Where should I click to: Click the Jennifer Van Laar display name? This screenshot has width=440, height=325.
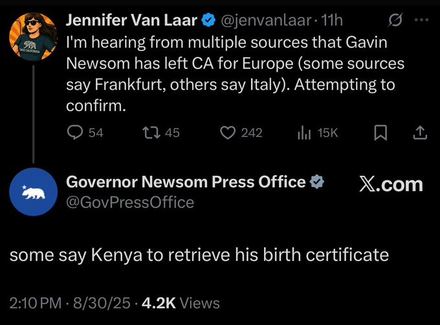tap(132, 20)
